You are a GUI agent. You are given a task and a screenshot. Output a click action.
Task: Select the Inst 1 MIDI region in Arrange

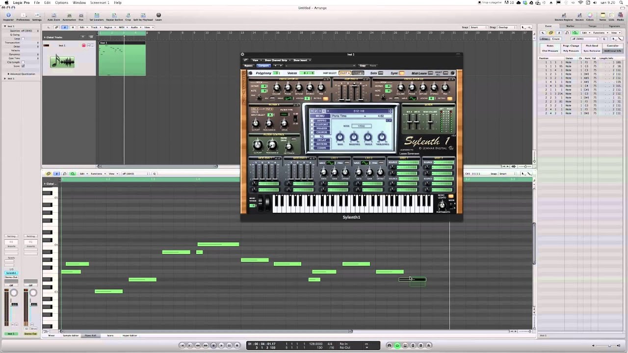(122, 59)
